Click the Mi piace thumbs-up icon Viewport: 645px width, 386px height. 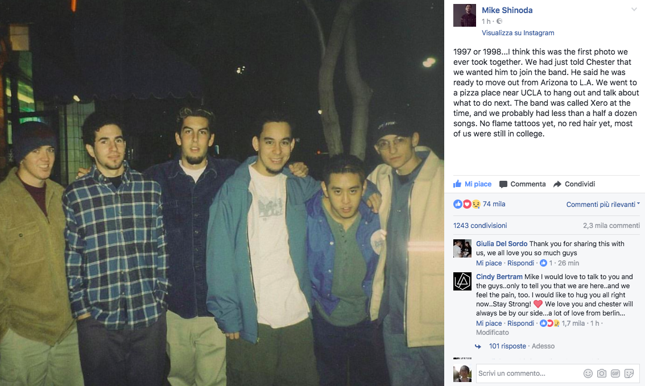click(x=457, y=184)
